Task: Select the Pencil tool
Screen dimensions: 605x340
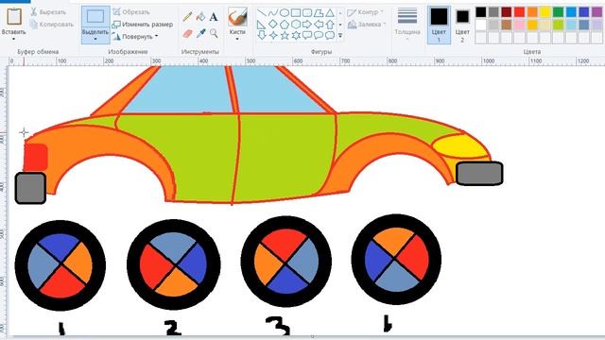Action: pyautogui.click(x=187, y=17)
